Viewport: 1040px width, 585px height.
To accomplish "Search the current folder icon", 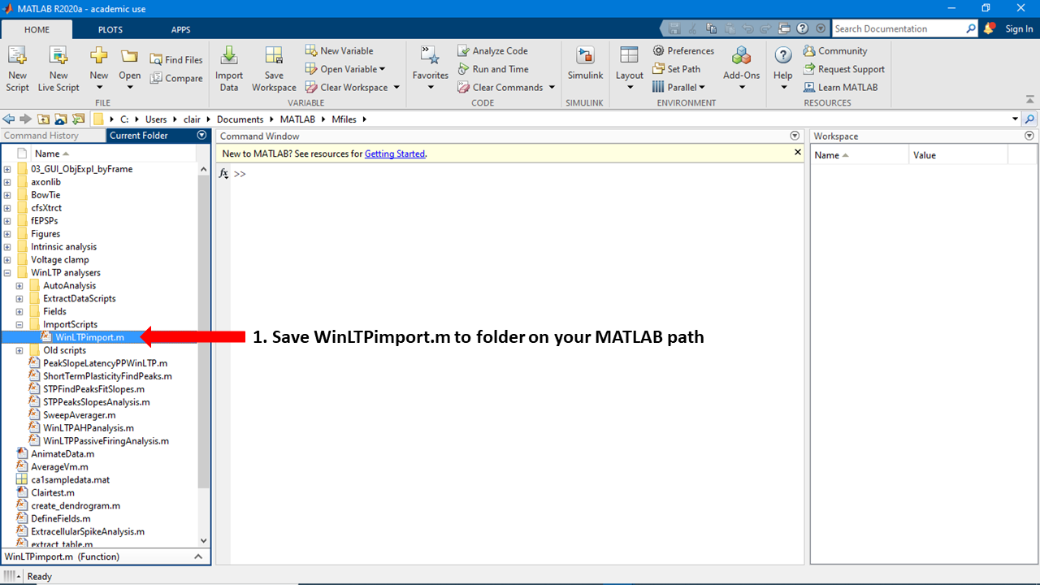I will [x=1029, y=119].
